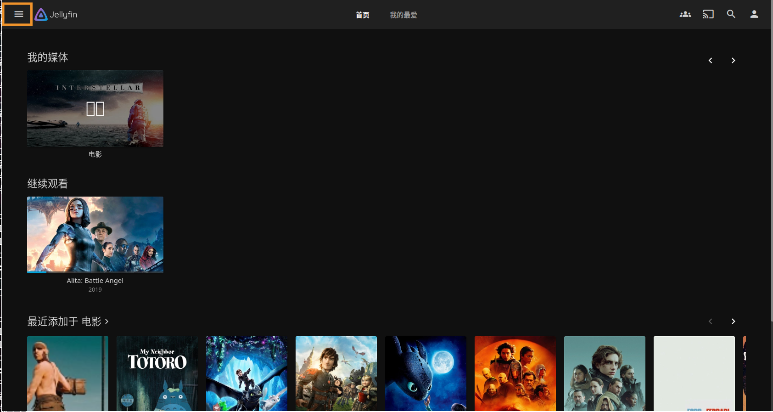Open the white Ford v Ferrari poster
Viewport: 773px width, 412px height.
click(694, 374)
